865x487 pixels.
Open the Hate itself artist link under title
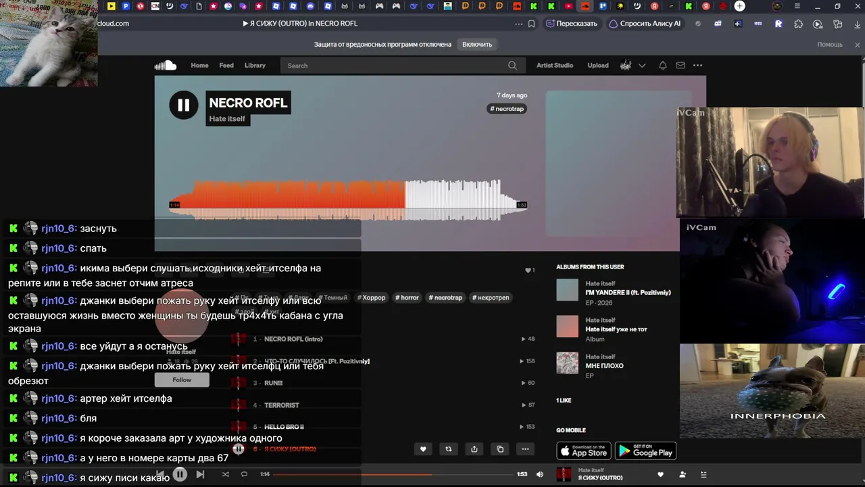[227, 119]
